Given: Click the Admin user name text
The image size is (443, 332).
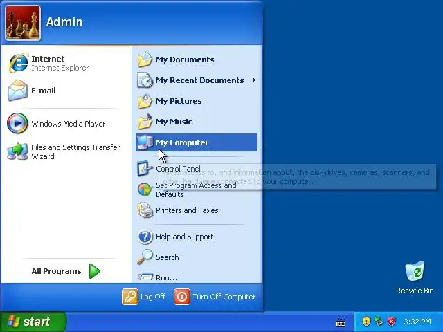Looking at the screenshot, I should (x=64, y=22).
